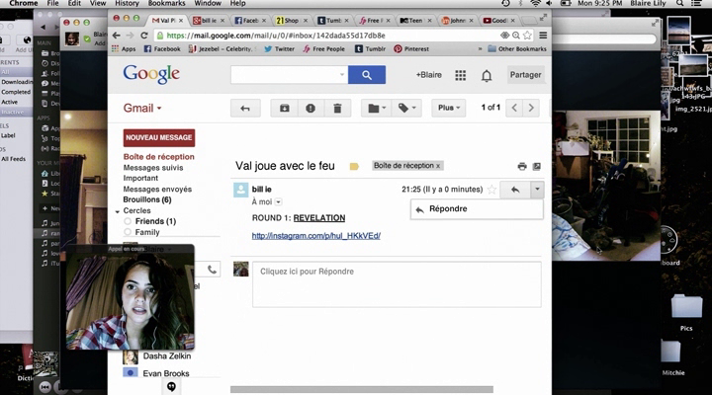The width and height of the screenshot is (712, 395).
Task: Bookmark page with star icon
Action: coord(527,36)
